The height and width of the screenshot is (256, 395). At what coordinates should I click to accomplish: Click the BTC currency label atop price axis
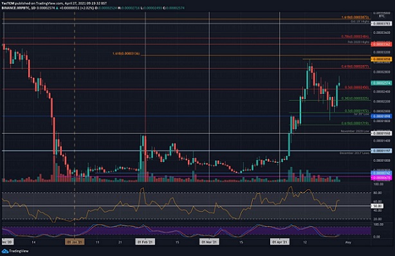pyautogui.click(x=381, y=16)
